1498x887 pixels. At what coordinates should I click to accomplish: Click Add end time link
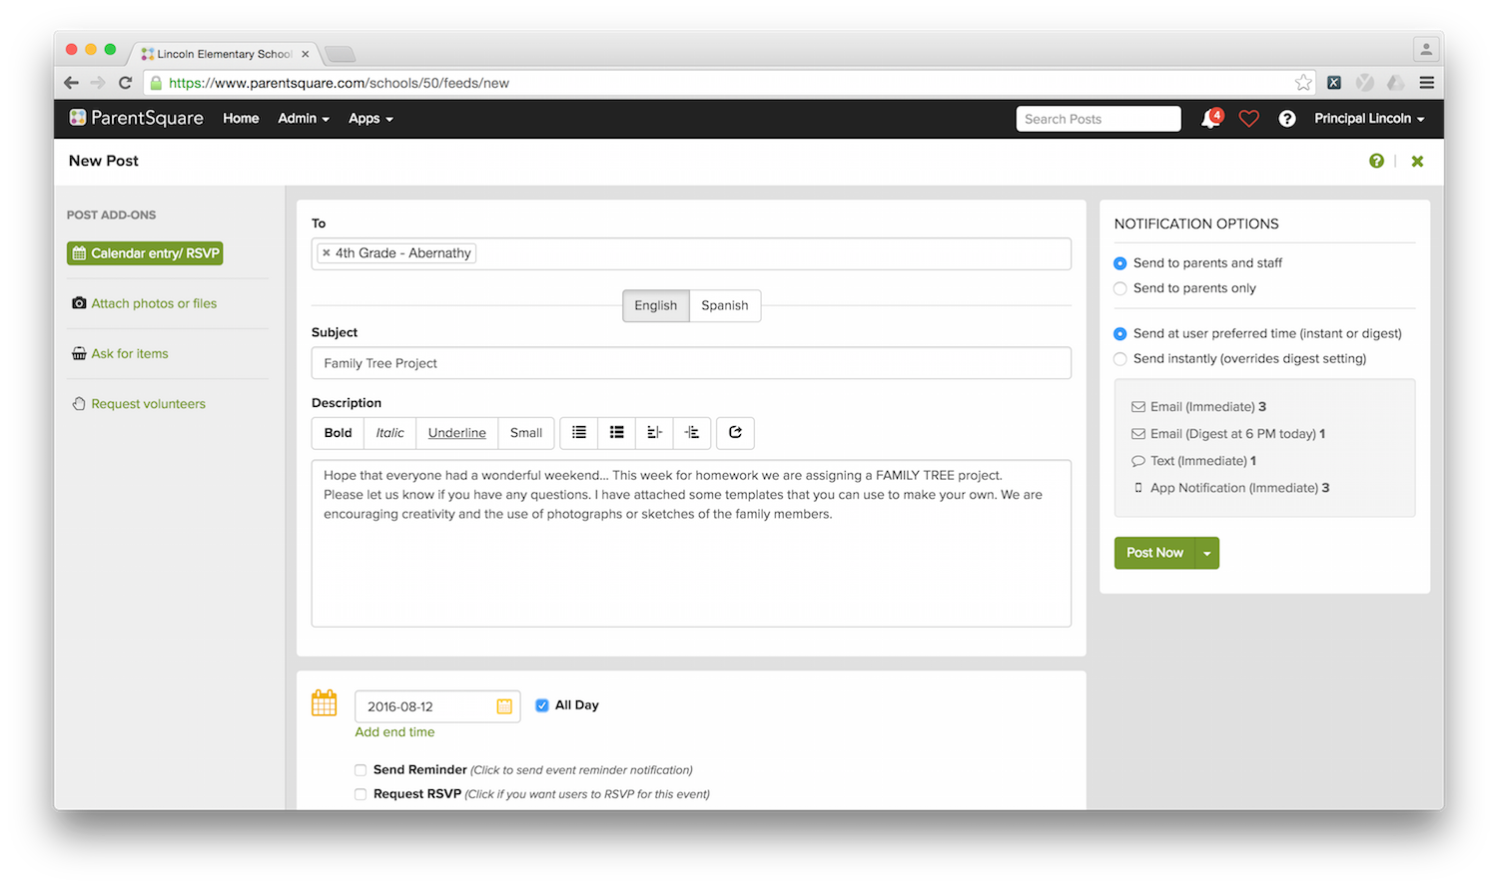coord(394,732)
